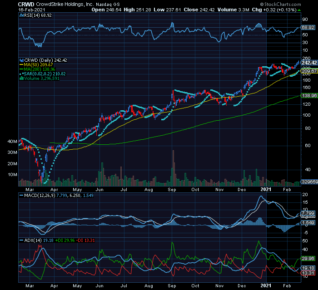Click the 7.799 MACD axis tag

click(308, 213)
